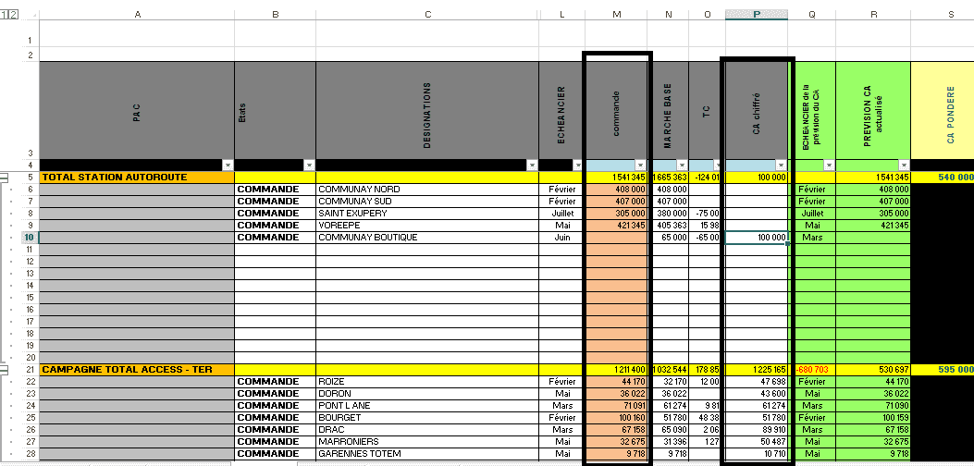This screenshot has height=466, width=974.
Task: Collapse the CAMPAGNE TOTAL ACCESS group outline
Action: click(x=4, y=370)
